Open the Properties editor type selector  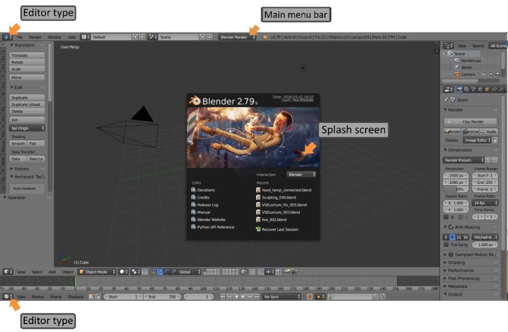(448, 89)
